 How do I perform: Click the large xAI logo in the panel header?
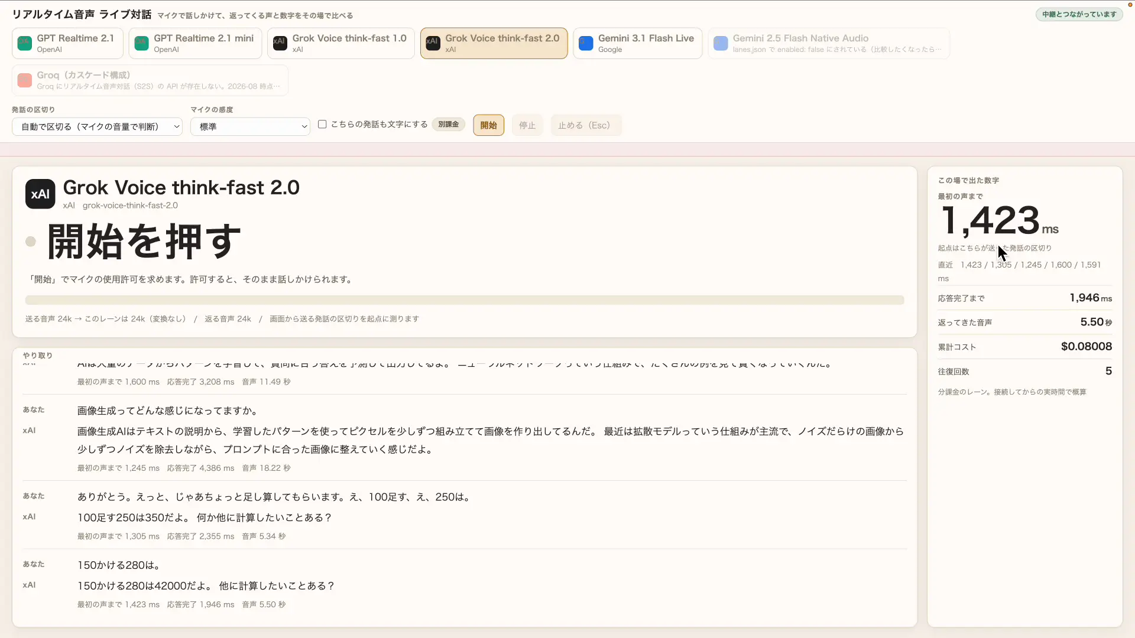click(40, 194)
